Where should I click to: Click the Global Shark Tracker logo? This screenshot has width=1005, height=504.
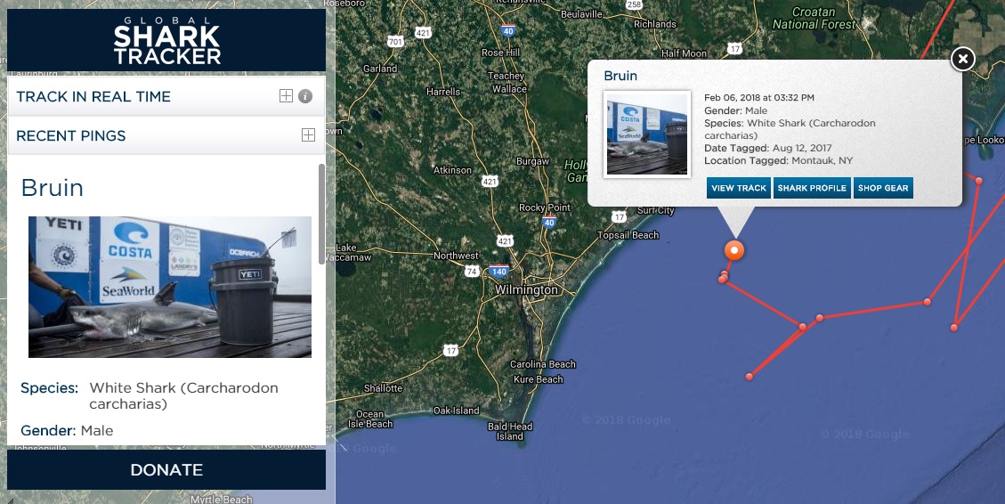[x=166, y=40]
